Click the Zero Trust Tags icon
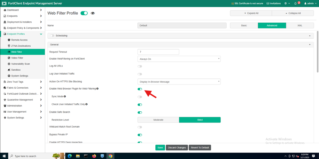This screenshot has height=159, width=319. pyautogui.click(x=5, y=82)
